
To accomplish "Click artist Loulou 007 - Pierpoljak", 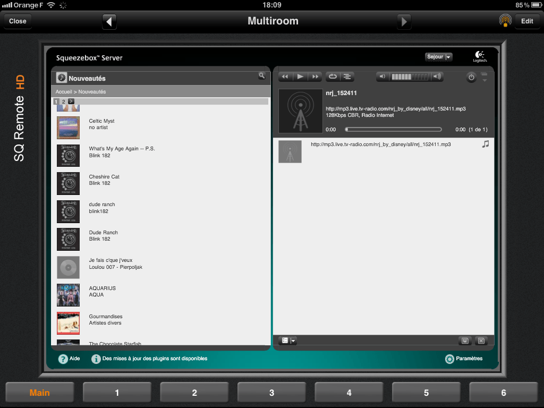I will pos(115,267).
